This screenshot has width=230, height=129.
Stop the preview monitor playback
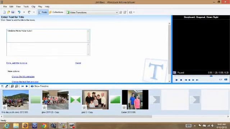pos(181,80)
